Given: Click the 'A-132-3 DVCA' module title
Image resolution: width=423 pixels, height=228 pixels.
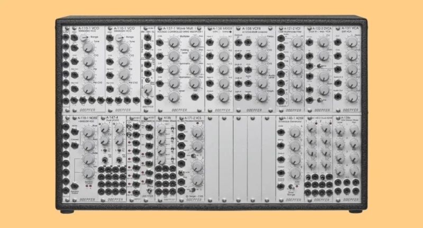Looking at the screenshot, I should (321, 28).
